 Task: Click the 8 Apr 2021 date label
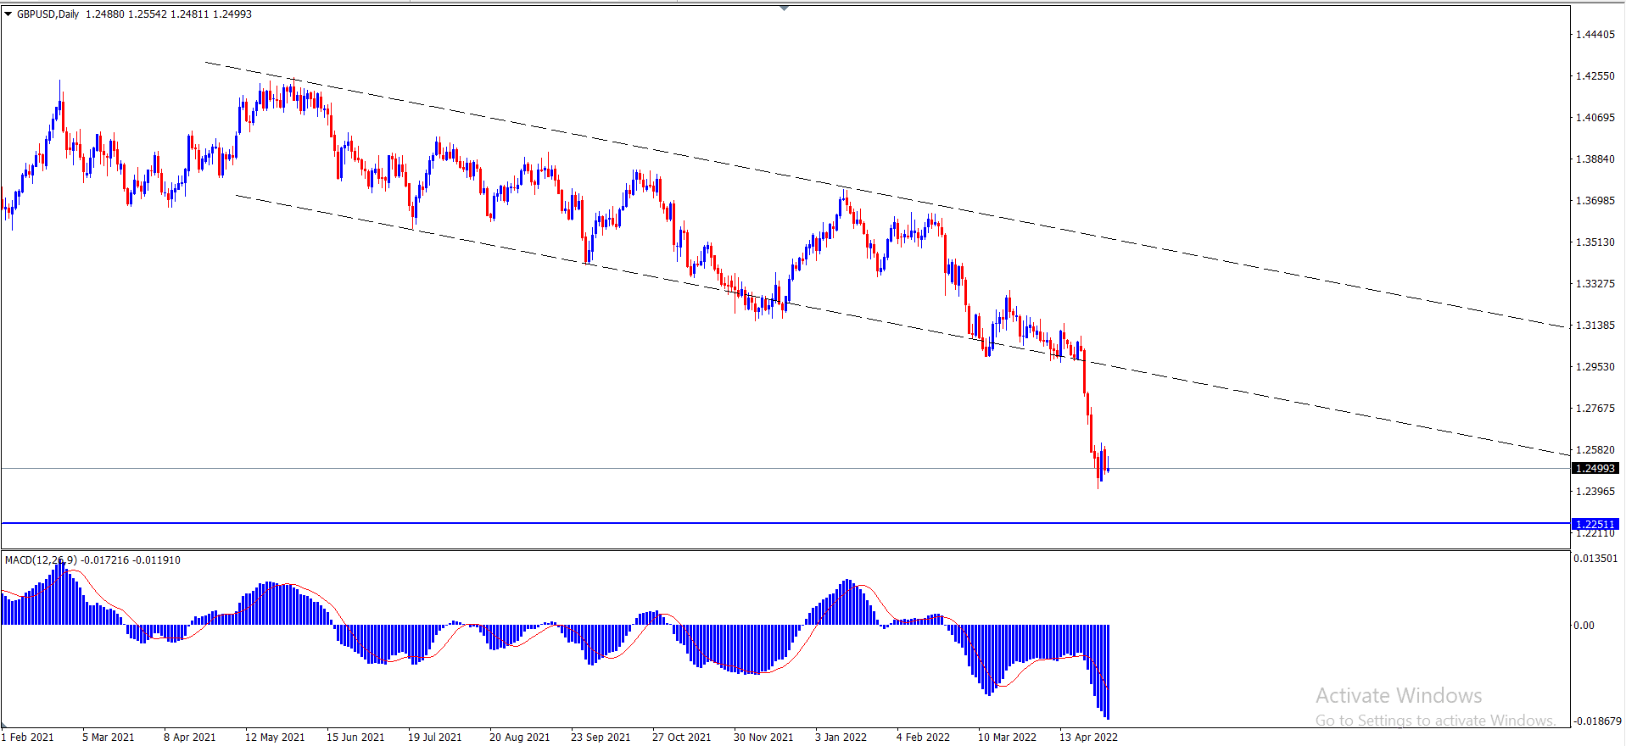coord(190,738)
